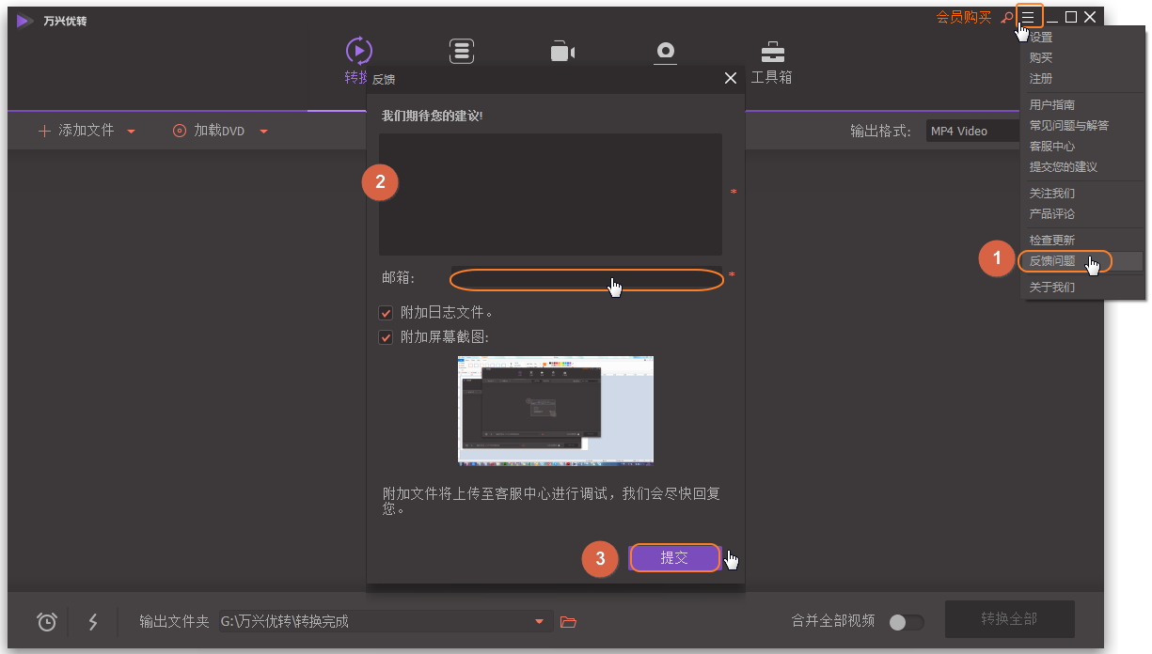
Task: Click the email 邮箱 input field
Action: 586,278
